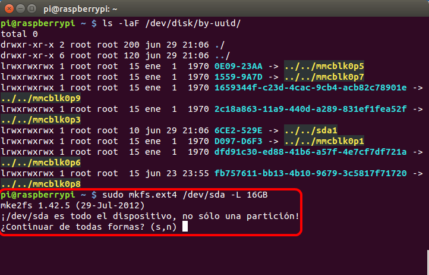Minimize the terminal window
This screenshot has width=429, height=275.
click(x=20, y=8)
